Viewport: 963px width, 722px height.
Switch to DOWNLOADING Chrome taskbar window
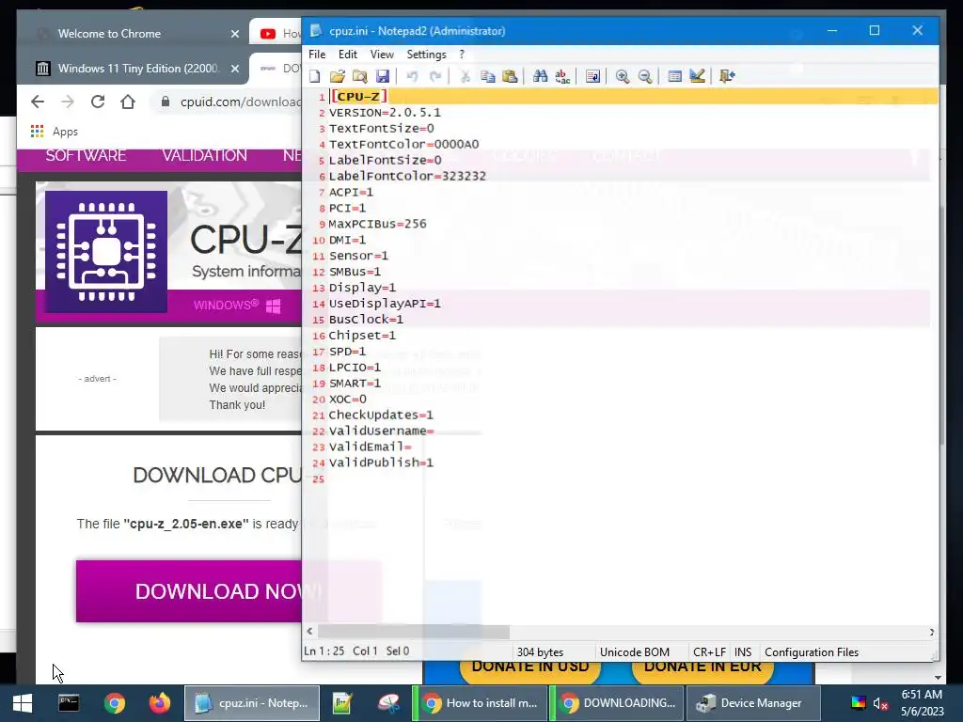click(617, 703)
